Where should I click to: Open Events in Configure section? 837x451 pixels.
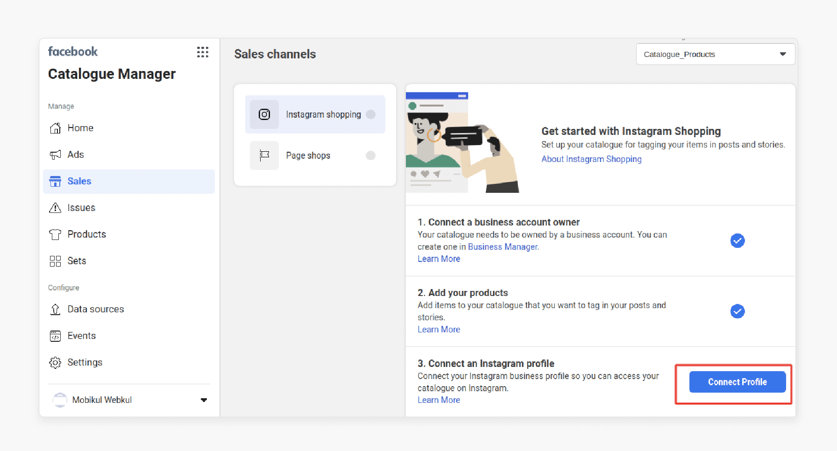click(129, 336)
